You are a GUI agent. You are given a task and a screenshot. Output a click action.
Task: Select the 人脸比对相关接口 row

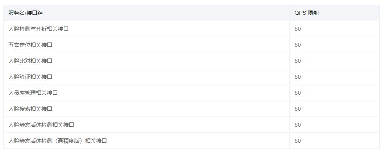[x=191, y=61]
